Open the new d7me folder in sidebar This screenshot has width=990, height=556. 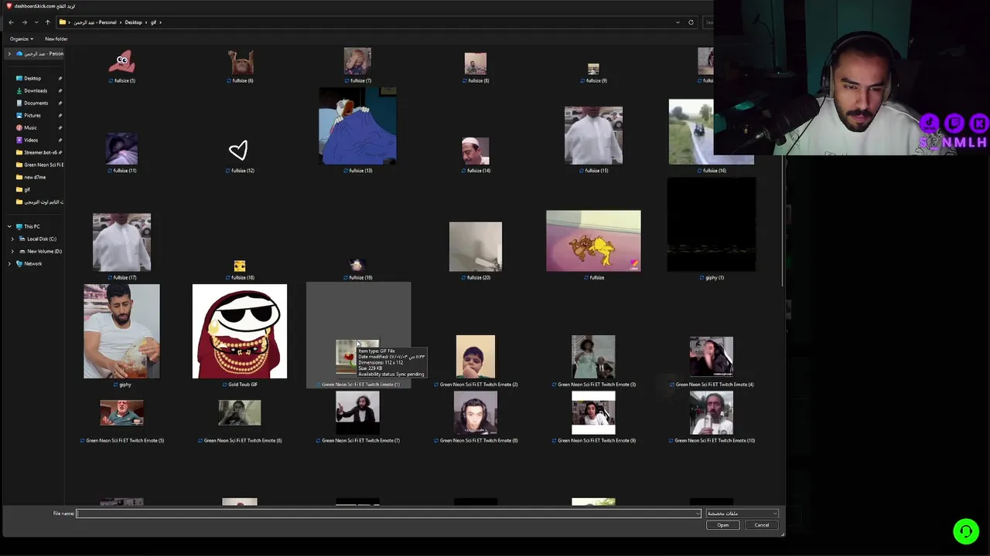pyautogui.click(x=34, y=177)
